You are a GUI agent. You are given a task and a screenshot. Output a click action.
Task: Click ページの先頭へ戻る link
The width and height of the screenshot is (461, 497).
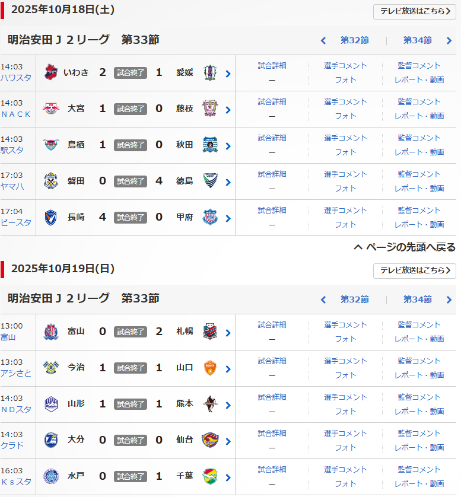pyautogui.click(x=405, y=247)
